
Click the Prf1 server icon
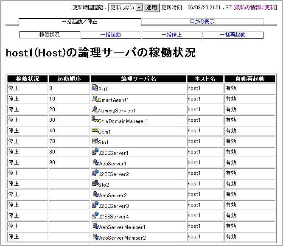95,88
